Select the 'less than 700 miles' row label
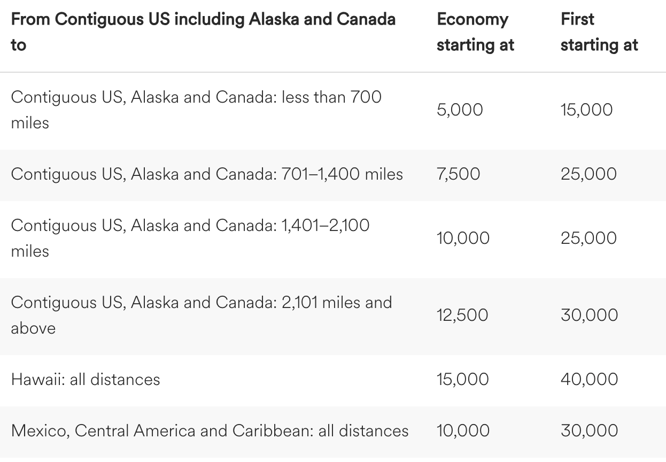 pyautogui.click(x=196, y=110)
